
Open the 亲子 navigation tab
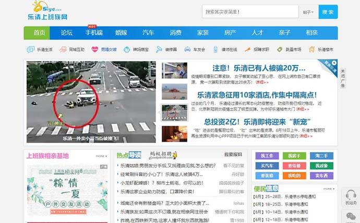284,33
